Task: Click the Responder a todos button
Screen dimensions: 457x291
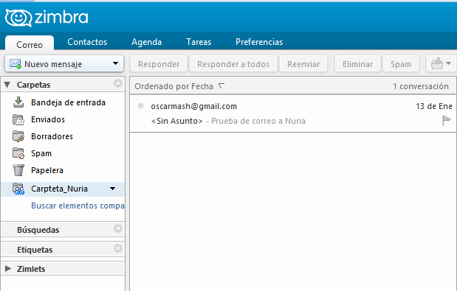Action: tap(233, 63)
